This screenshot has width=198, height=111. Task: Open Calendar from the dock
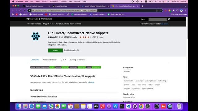[70, 106]
